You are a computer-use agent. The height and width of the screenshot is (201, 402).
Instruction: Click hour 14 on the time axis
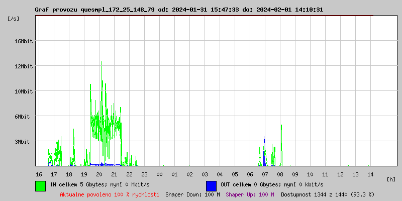point(370,174)
